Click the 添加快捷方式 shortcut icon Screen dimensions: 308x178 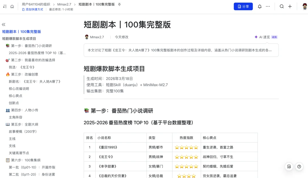pos(23,9)
